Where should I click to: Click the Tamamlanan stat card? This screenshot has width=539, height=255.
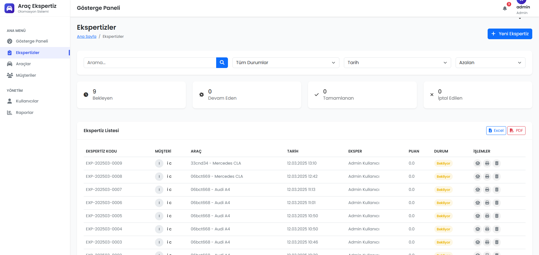click(x=362, y=95)
